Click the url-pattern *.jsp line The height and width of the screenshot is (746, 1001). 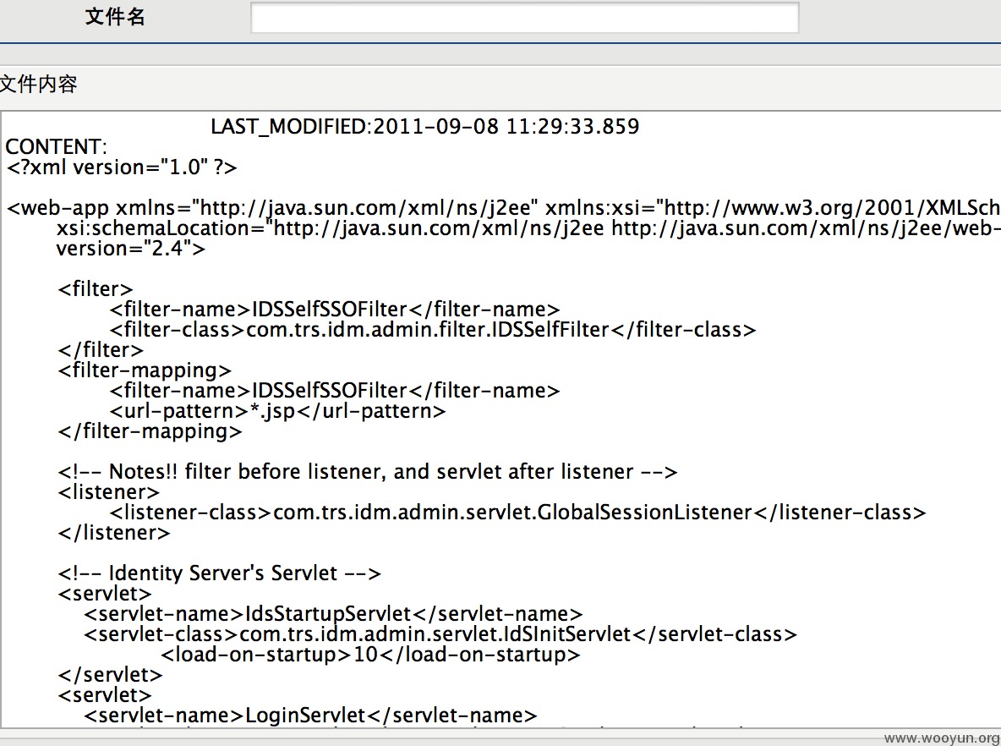click(x=277, y=411)
